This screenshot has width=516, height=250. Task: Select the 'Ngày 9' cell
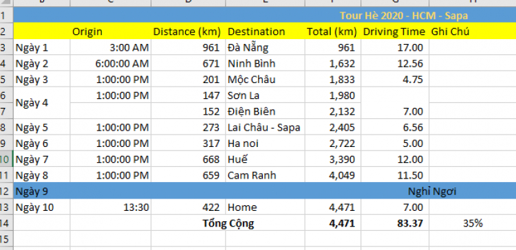click(41, 191)
